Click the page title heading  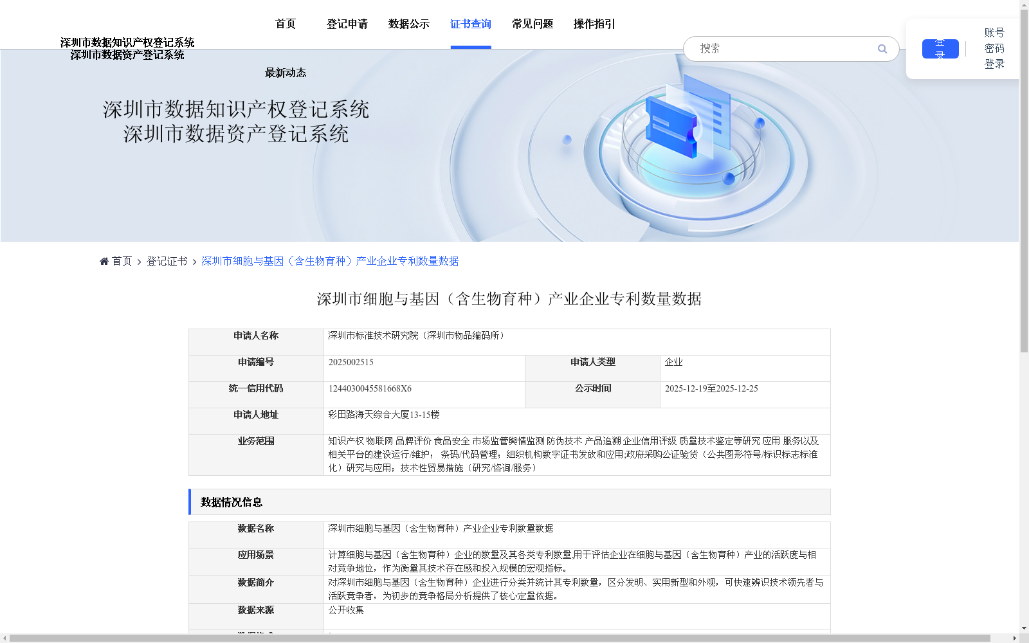tap(509, 299)
